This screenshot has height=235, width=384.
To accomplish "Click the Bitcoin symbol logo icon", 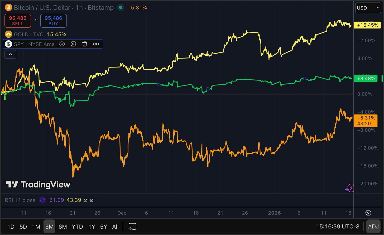I will (8, 7).
